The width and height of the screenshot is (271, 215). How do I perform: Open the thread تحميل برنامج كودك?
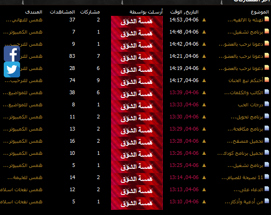(x=240, y=153)
